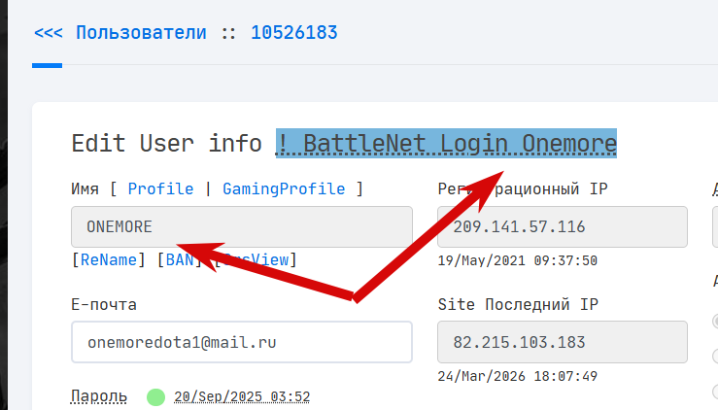Click the 'Site Последний IP' label

coord(518,305)
